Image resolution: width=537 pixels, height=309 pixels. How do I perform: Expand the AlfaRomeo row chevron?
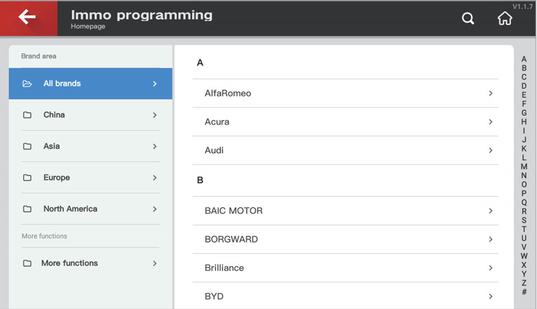pos(490,93)
